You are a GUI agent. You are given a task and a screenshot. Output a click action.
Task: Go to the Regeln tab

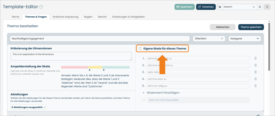pos(88,17)
